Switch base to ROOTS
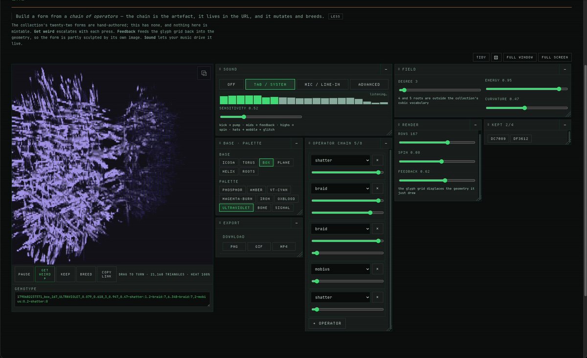Screen dimensions: 587x358 (x=248, y=171)
